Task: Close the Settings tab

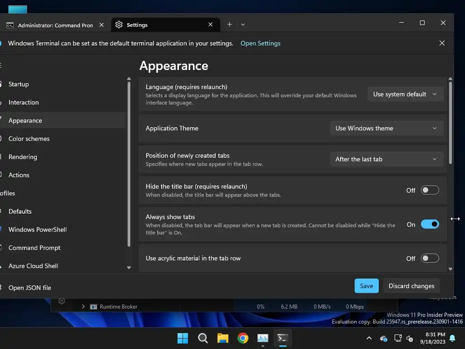Action: point(210,25)
